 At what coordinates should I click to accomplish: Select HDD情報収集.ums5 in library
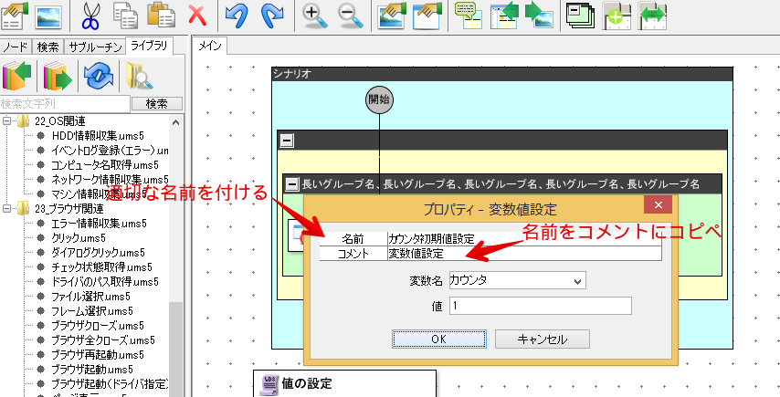(x=98, y=136)
